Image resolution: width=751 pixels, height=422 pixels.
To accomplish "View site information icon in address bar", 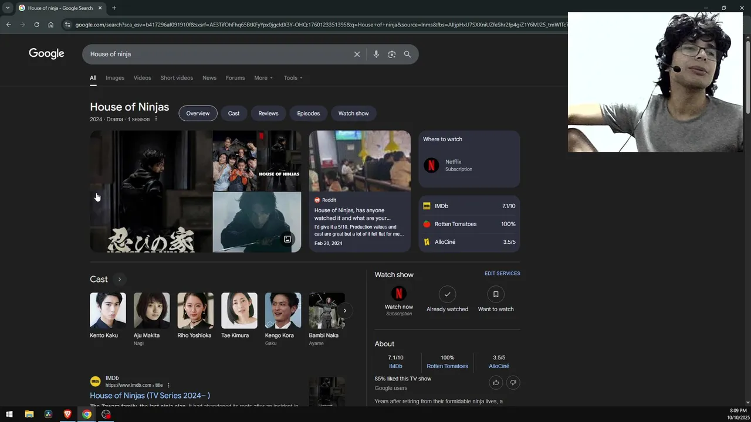I will point(67,25).
